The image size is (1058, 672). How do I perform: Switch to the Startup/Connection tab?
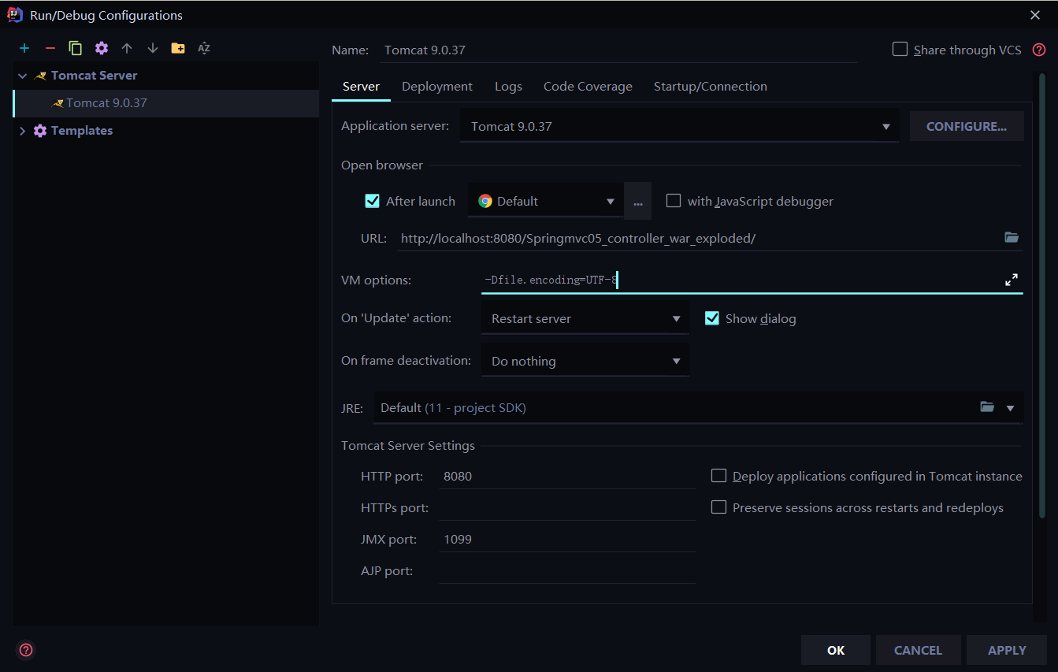(x=711, y=87)
